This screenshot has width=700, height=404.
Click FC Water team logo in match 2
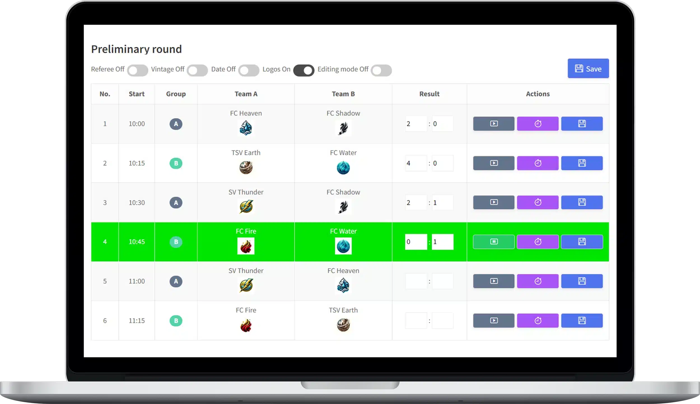[x=343, y=168]
